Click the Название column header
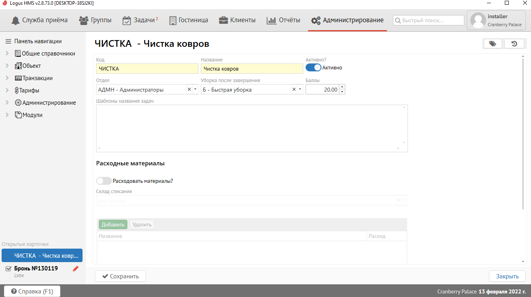This screenshot has height=297, width=531. click(x=232, y=236)
